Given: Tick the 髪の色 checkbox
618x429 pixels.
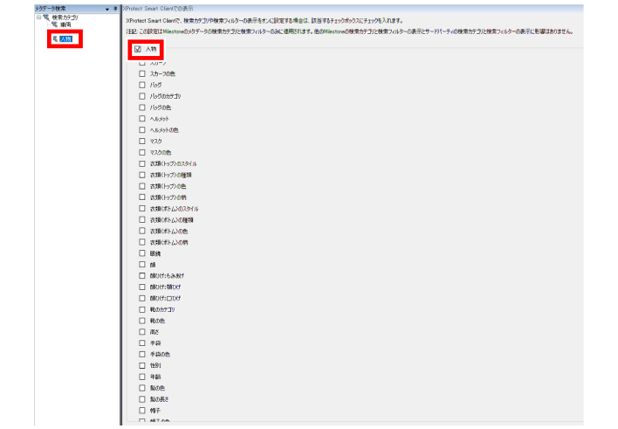Looking at the screenshot, I should (142, 388).
